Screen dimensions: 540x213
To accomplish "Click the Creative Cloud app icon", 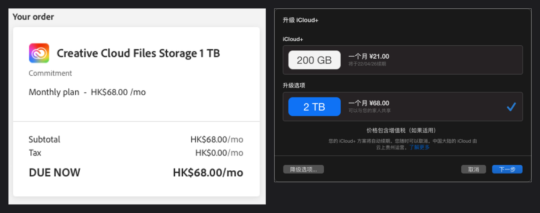I will tap(39, 53).
